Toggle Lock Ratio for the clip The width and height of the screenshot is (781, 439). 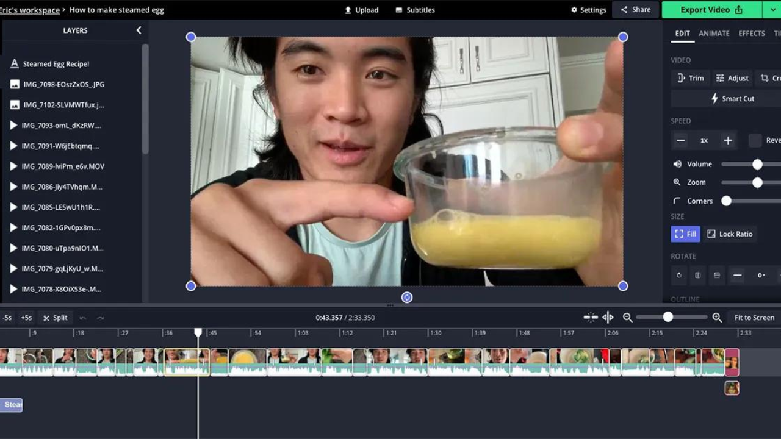pos(730,234)
